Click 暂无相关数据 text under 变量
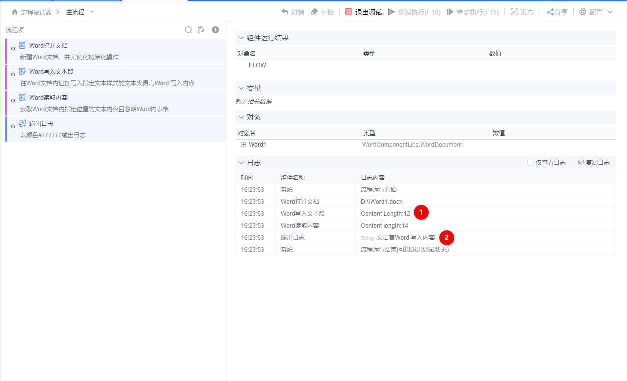Screen dimensions: 627x381 click(x=254, y=101)
